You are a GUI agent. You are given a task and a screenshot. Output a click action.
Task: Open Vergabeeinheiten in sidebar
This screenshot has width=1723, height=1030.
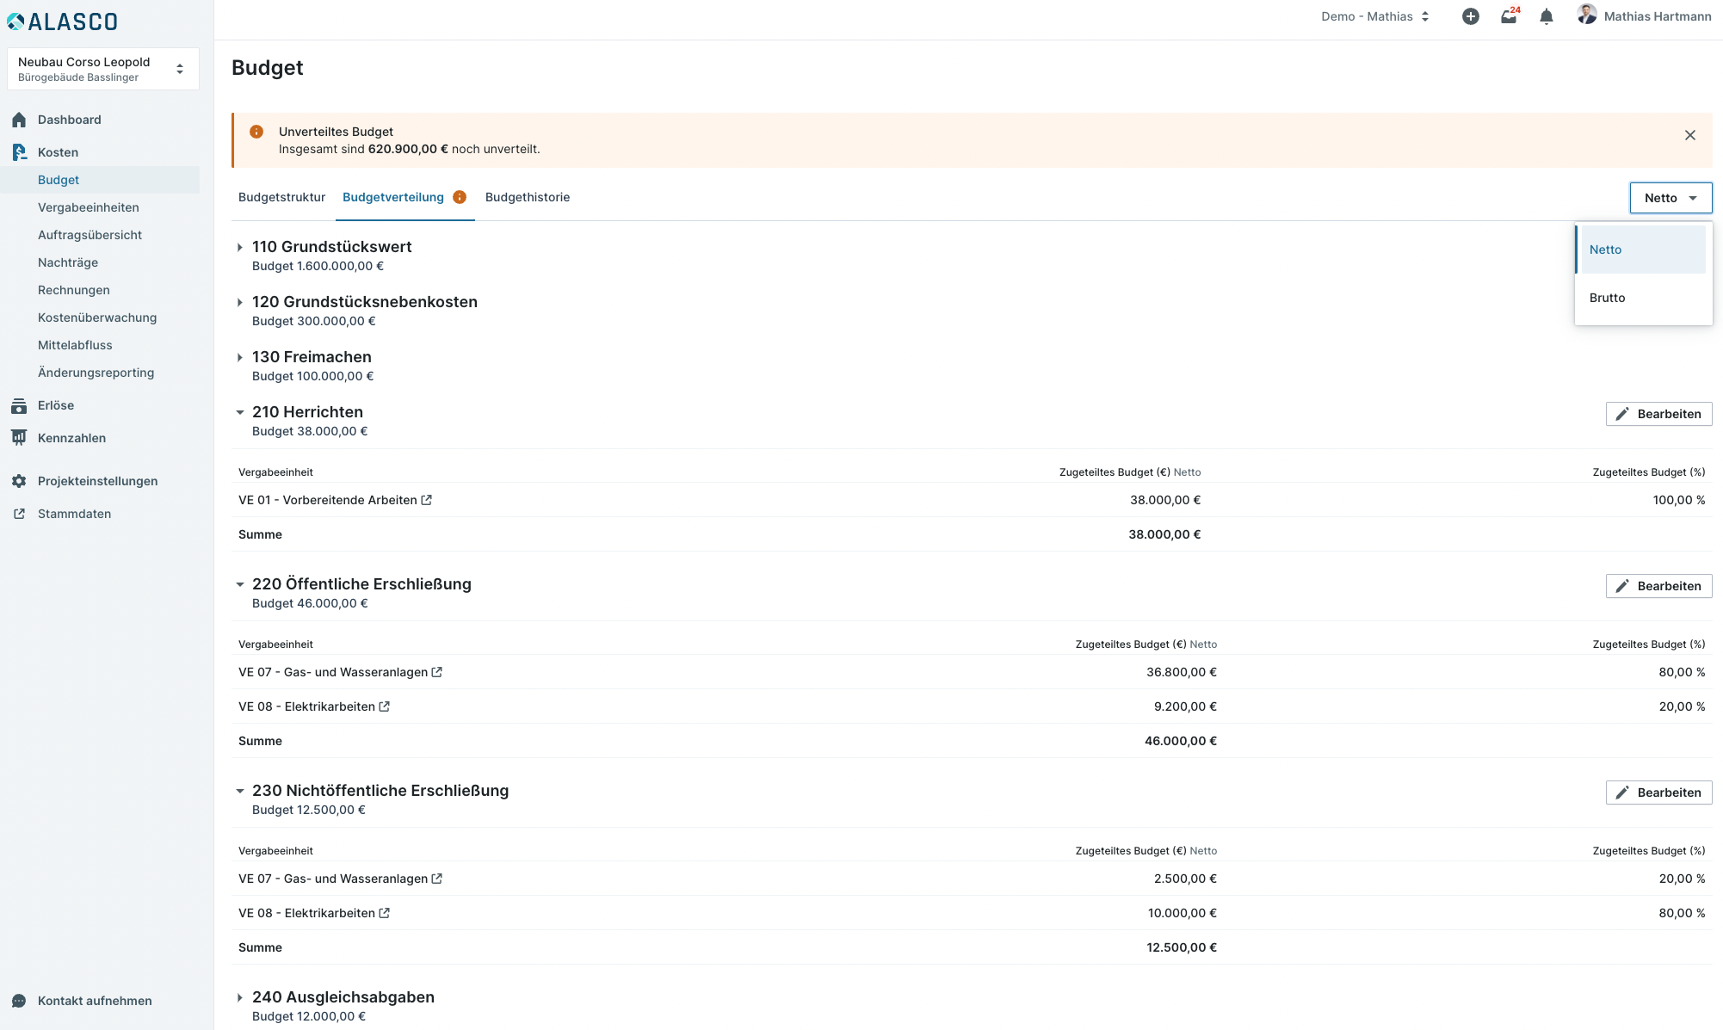pyautogui.click(x=88, y=207)
